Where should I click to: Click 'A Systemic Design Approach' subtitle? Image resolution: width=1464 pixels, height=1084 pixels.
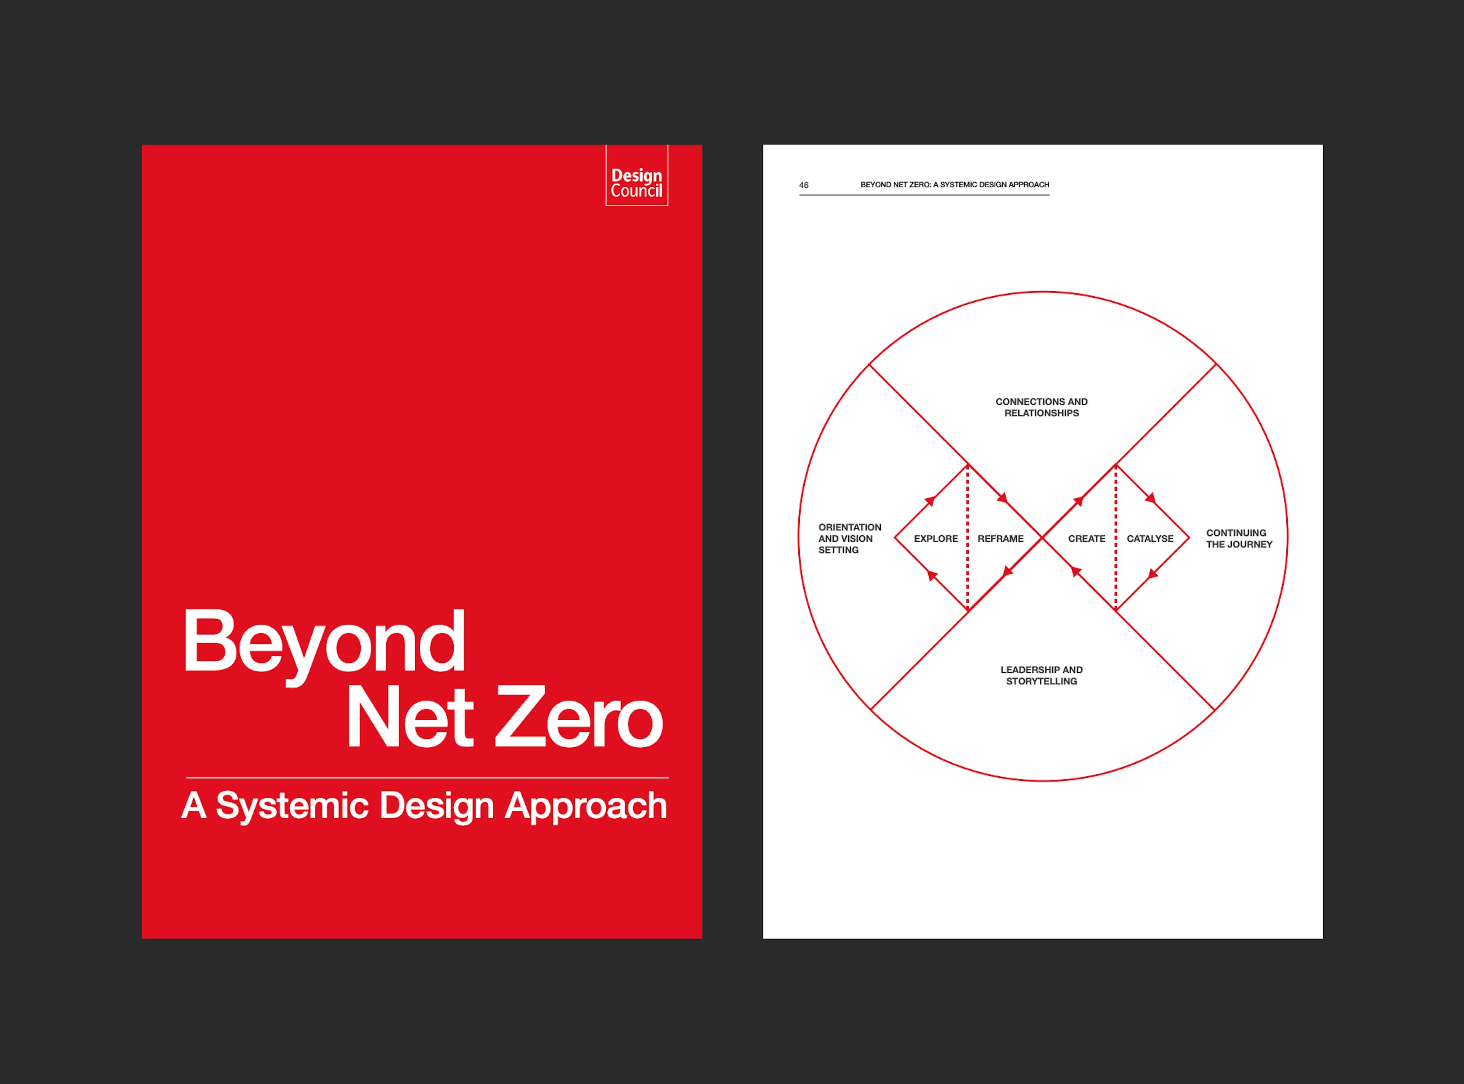424,805
